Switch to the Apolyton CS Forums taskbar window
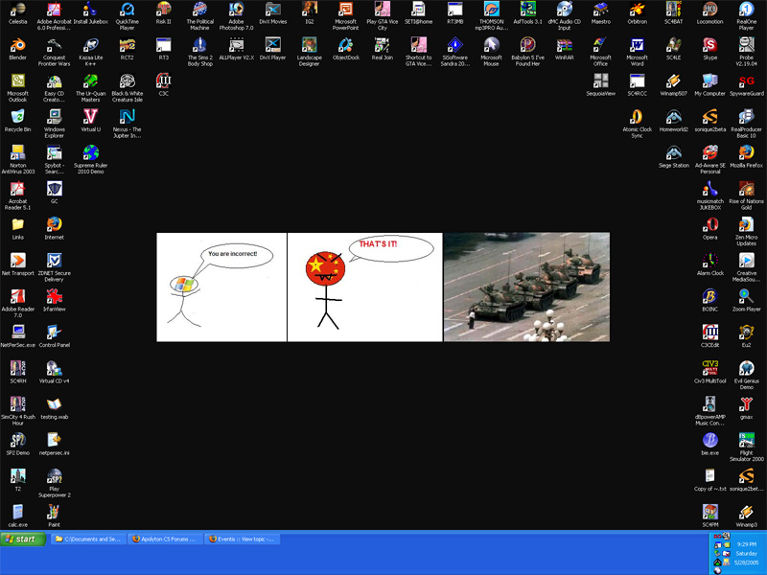Viewport: 767px width, 575px height. click(x=165, y=540)
